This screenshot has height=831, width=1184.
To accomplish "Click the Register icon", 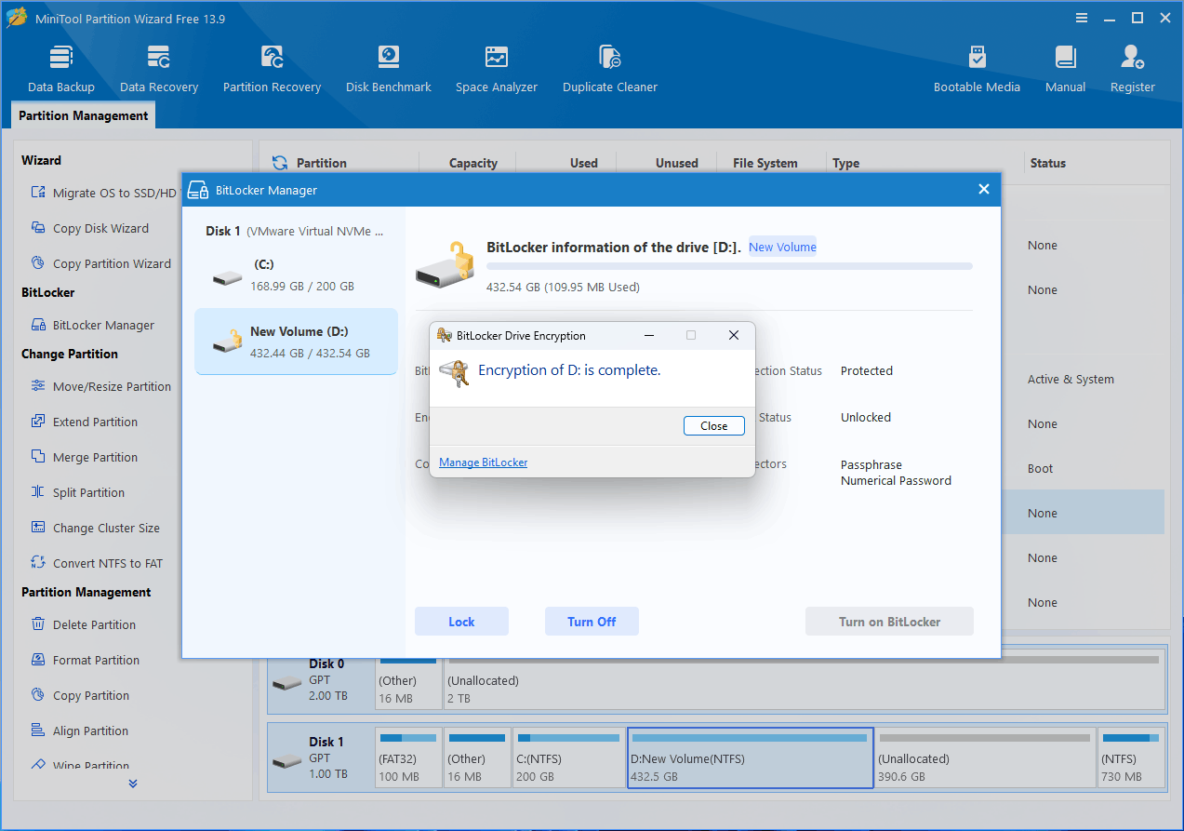I will click(1132, 69).
